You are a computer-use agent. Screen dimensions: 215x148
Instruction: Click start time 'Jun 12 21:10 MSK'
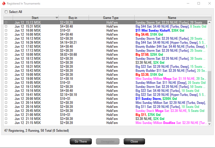click(28, 119)
